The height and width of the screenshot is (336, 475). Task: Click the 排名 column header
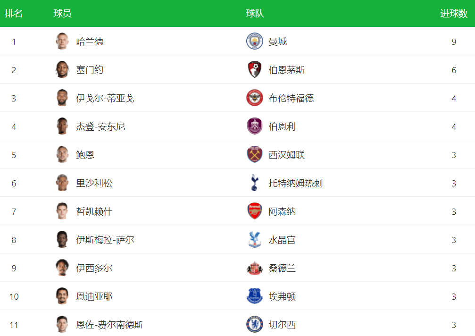[x=14, y=14]
